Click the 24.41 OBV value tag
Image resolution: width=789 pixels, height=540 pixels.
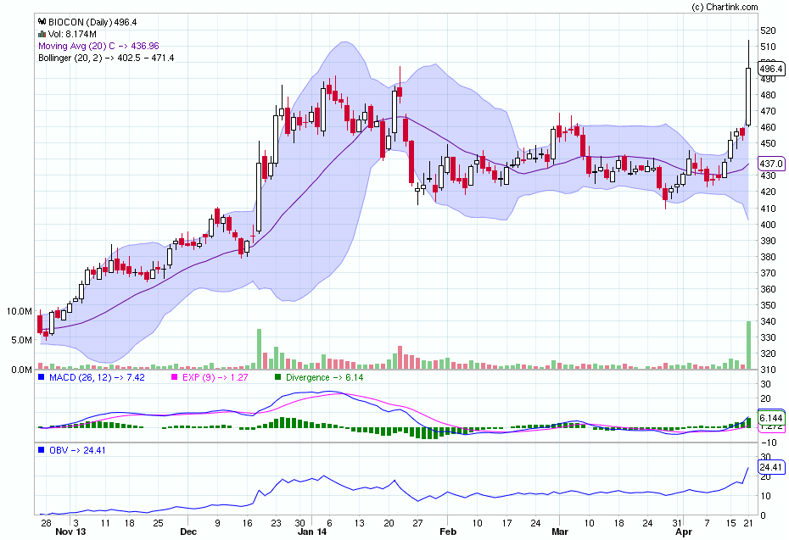[771, 467]
